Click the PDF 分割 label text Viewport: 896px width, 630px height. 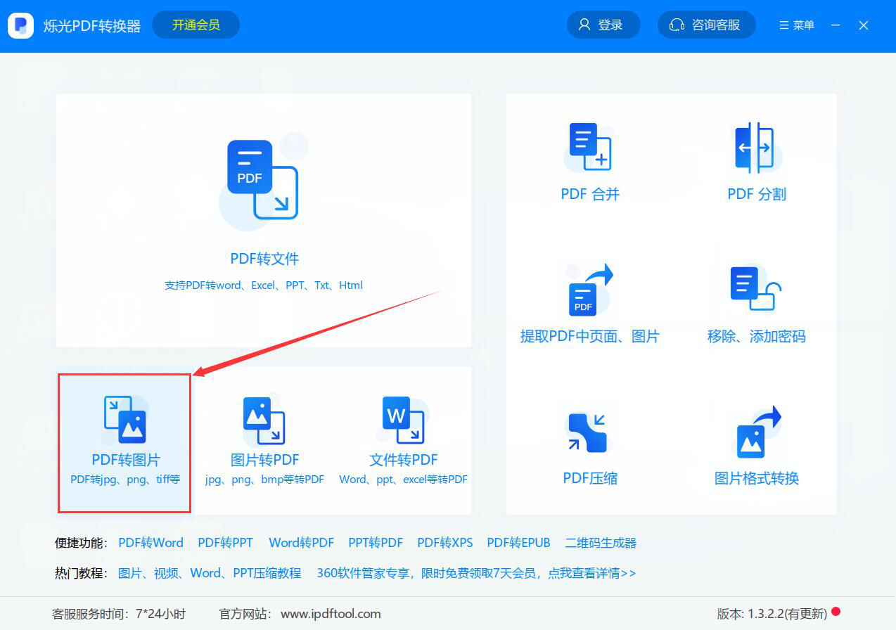pyautogui.click(x=757, y=194)
